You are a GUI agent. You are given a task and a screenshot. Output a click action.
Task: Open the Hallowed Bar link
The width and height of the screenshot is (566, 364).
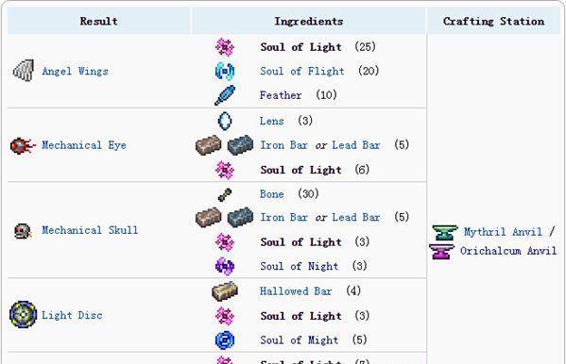pos(296,291)
